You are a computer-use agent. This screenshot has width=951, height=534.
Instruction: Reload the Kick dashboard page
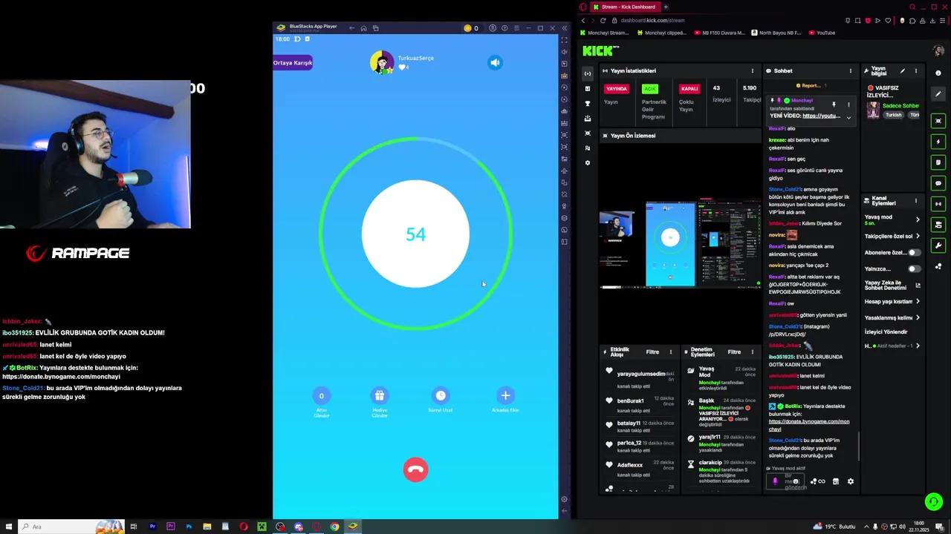tap(604, 20)
